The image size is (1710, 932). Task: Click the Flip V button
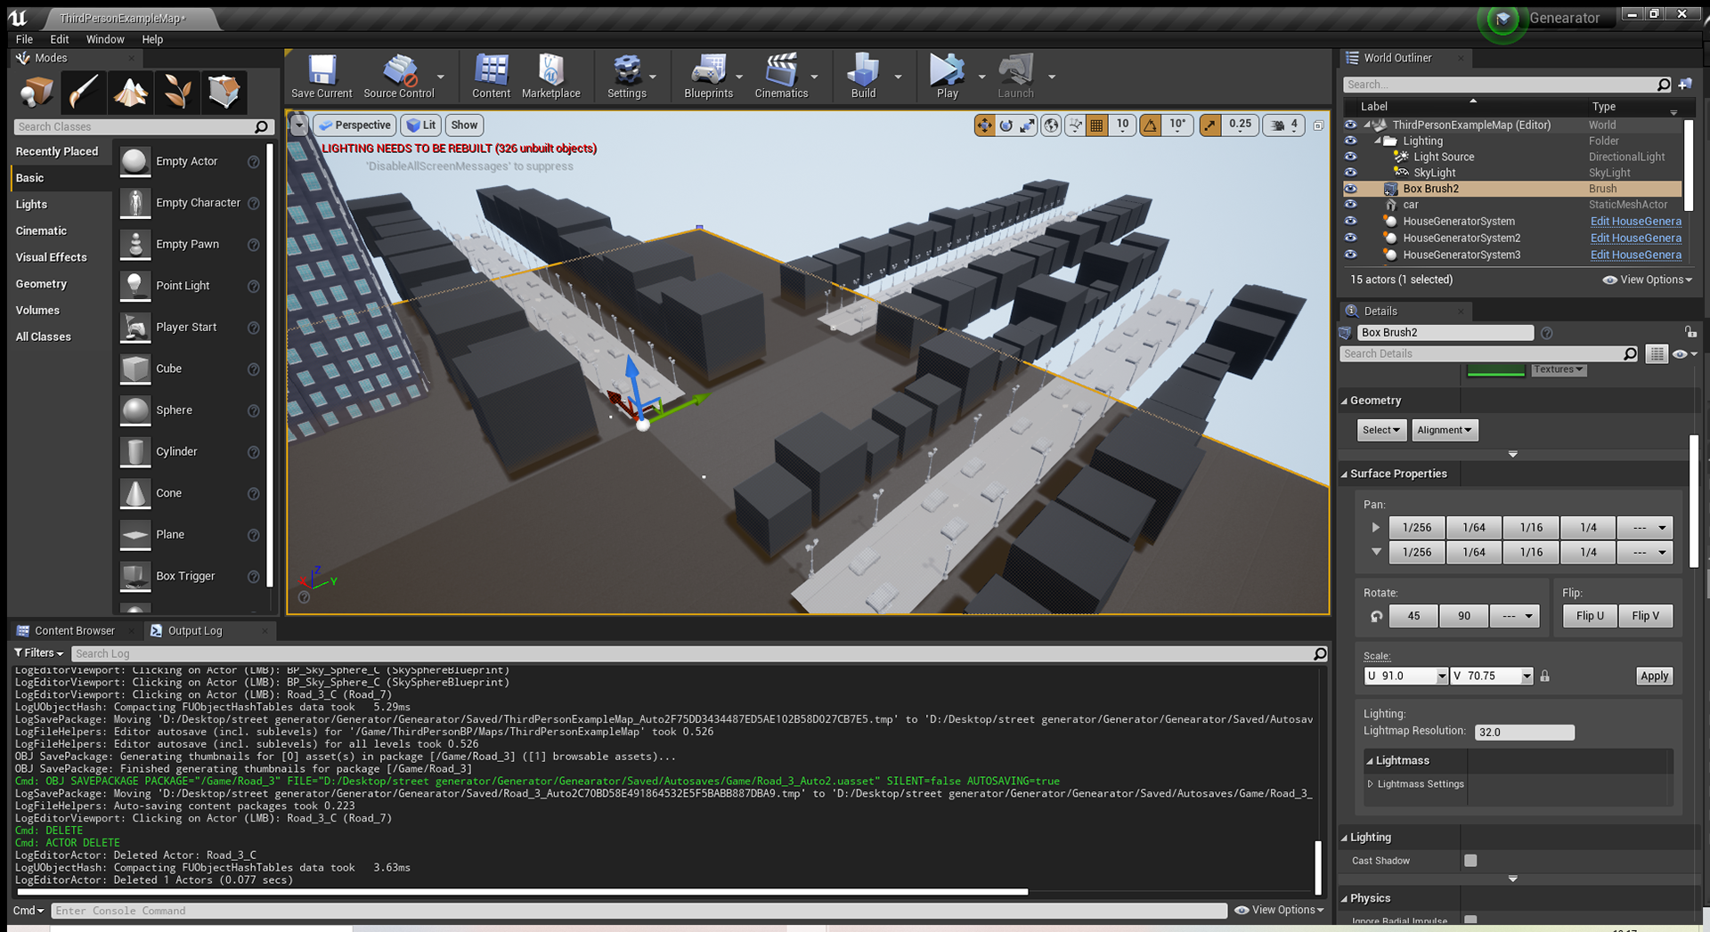coord(1645,616)
